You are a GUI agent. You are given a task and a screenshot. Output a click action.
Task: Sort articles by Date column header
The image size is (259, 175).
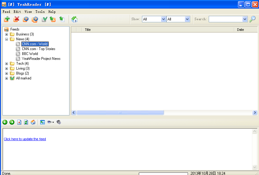tap(246, 30)
